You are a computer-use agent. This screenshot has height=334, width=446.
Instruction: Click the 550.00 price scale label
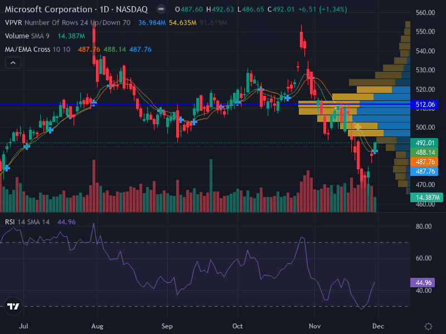click(x=425, y=32)
